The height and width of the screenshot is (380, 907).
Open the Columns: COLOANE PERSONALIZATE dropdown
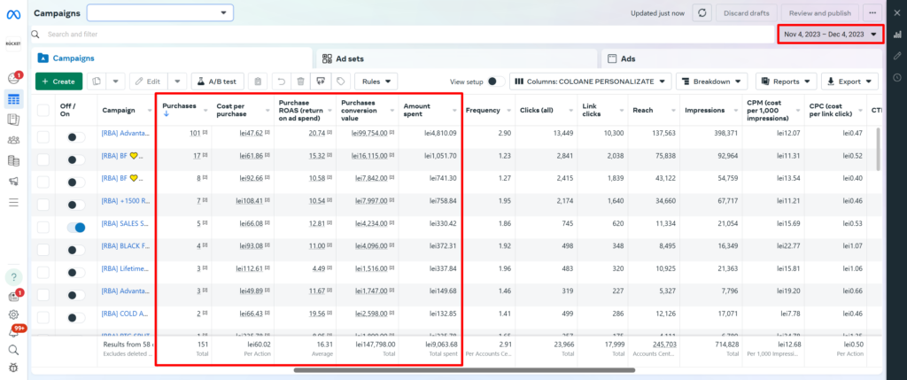tap(590, 81)
